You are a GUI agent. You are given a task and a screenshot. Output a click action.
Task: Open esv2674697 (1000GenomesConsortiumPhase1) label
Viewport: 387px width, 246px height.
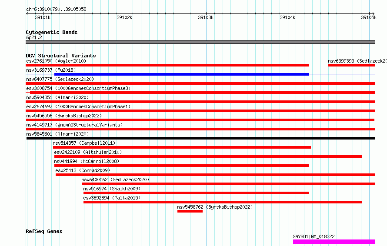pyautogui.click(x=78, y=106)
